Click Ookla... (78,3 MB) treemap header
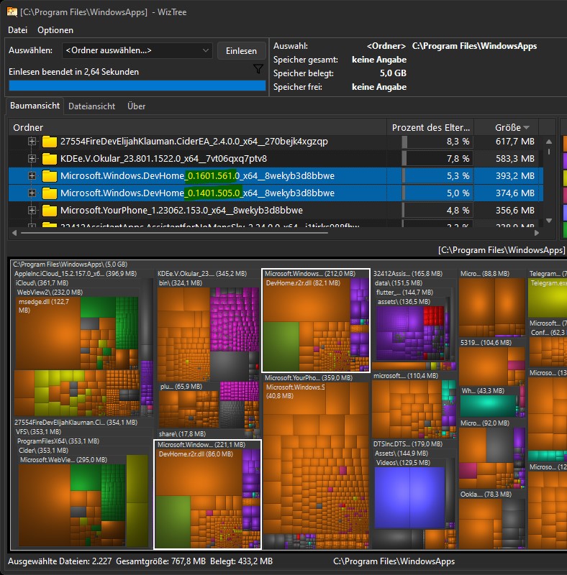This screenshot has height=575, width=567. (486, 494)
